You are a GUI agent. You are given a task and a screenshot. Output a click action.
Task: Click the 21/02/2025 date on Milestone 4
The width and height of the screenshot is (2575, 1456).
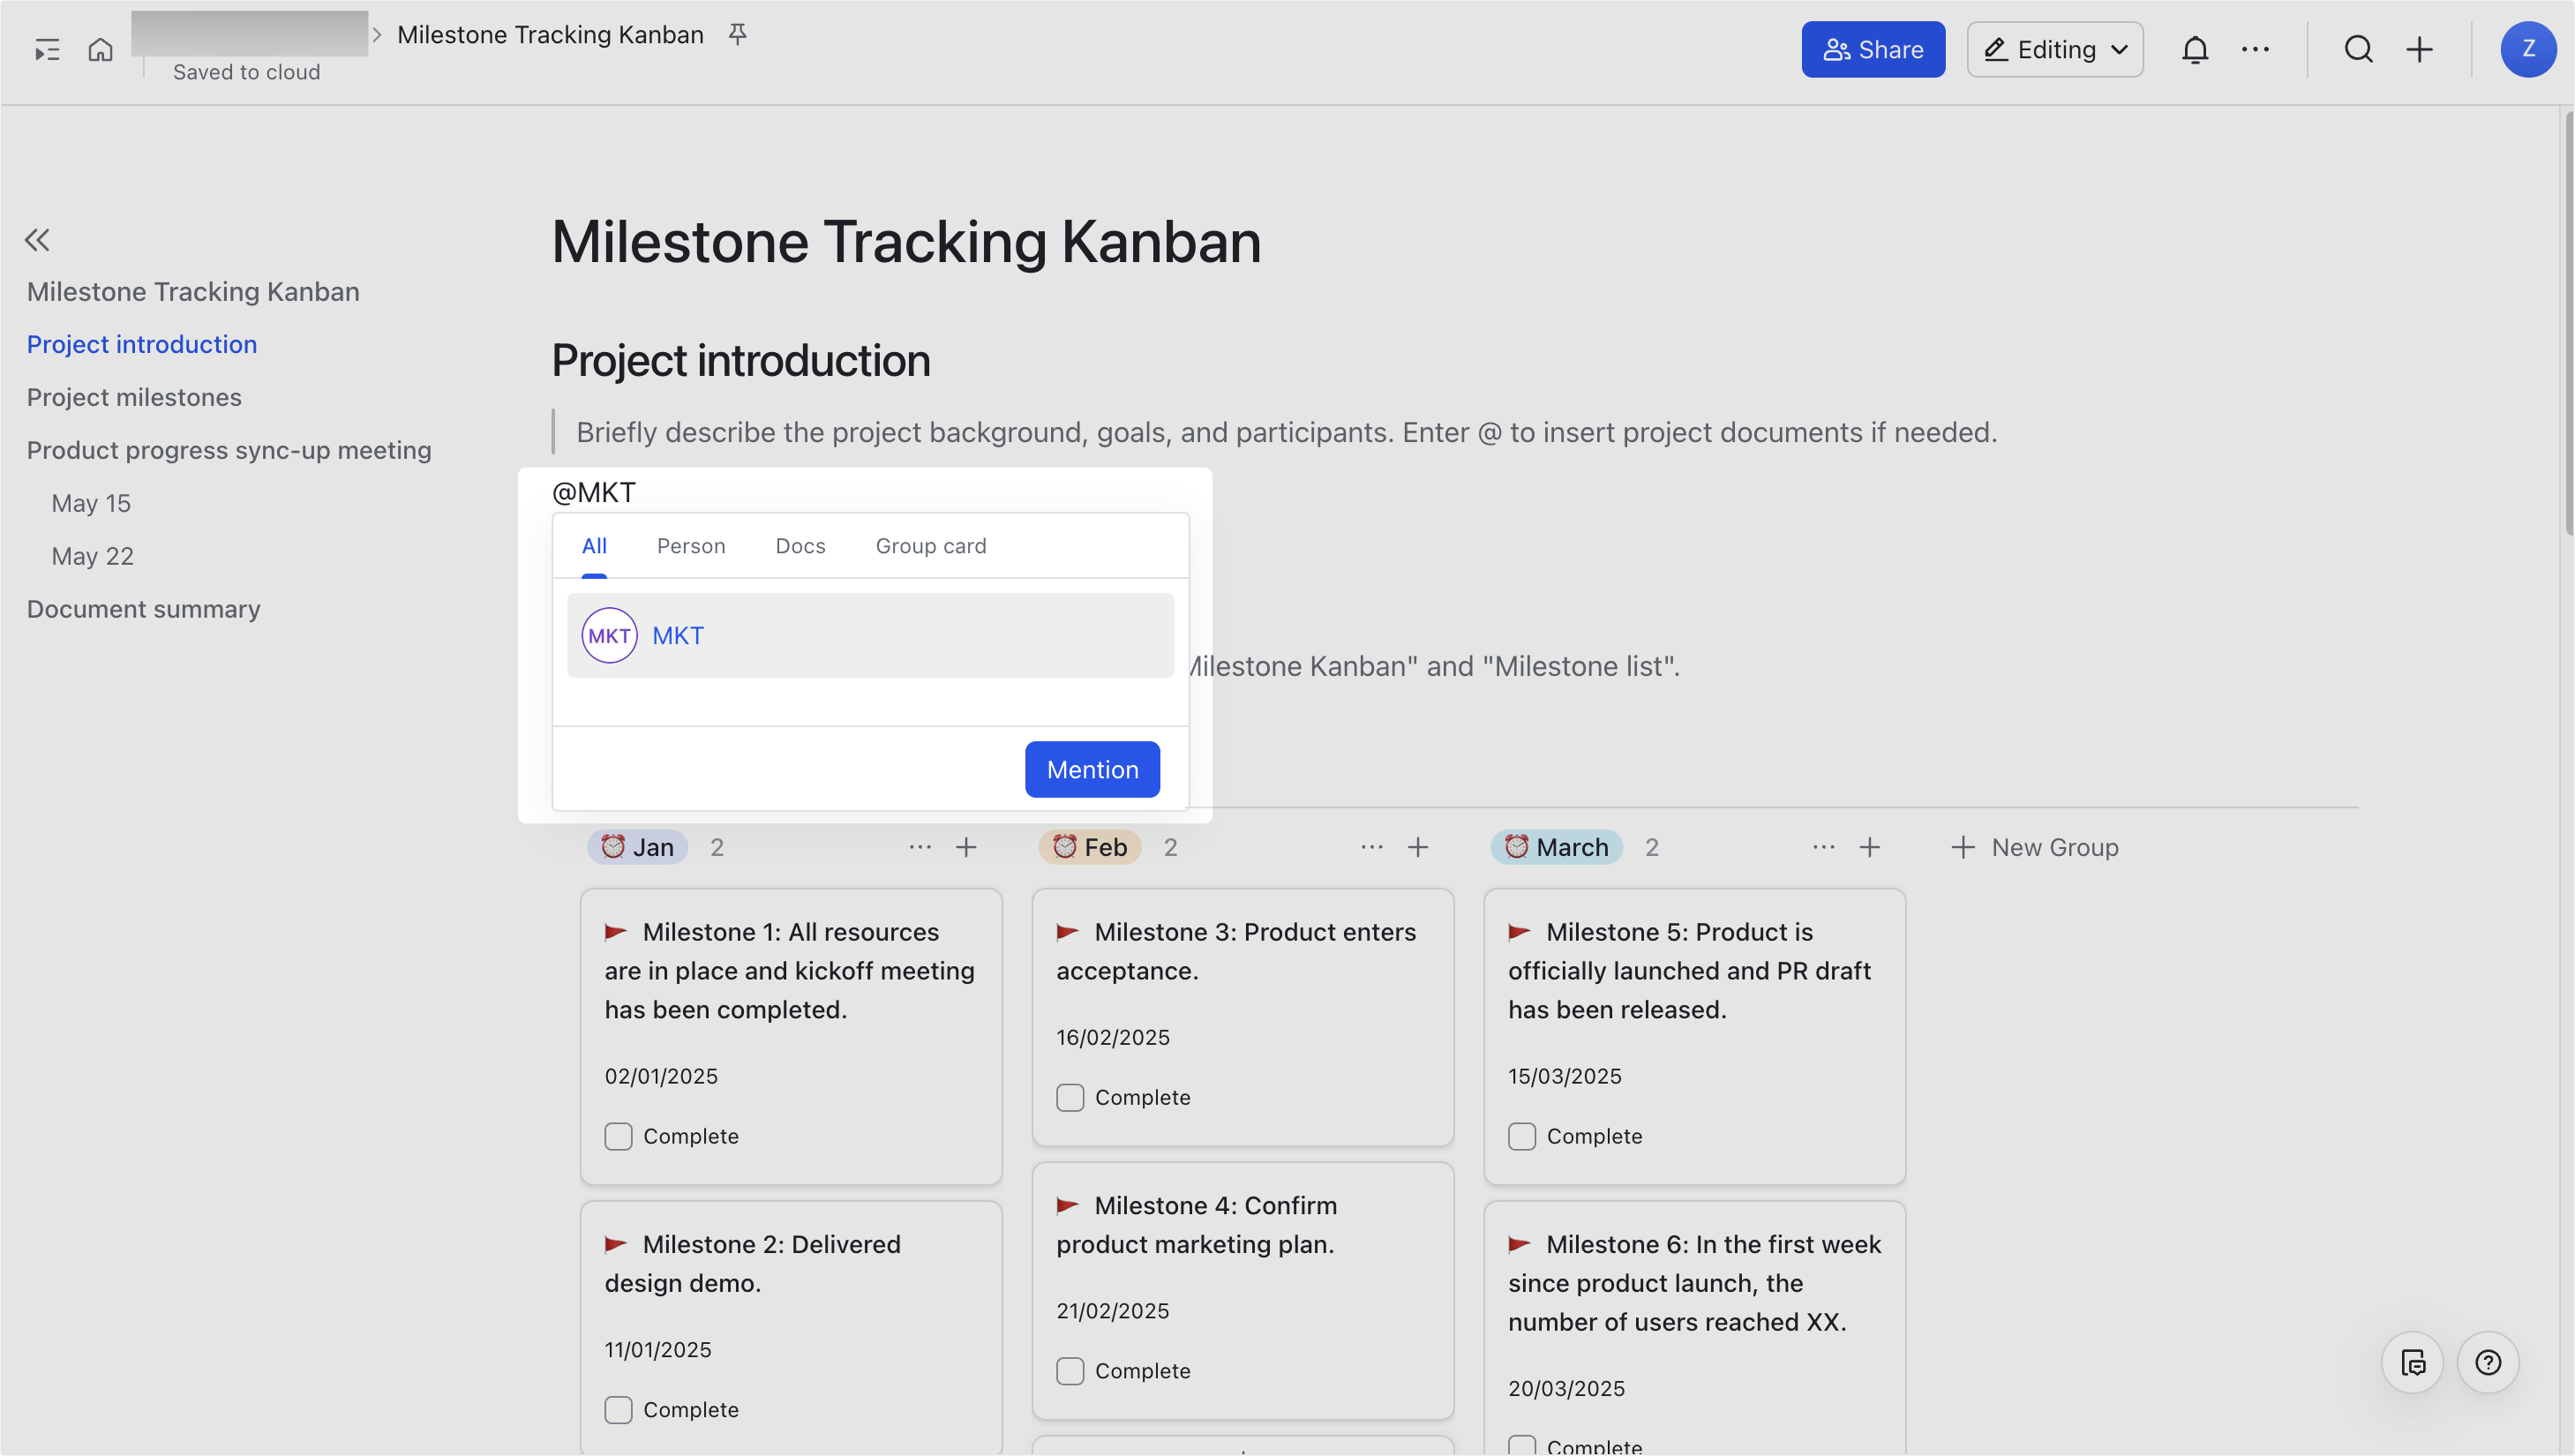tap(1113, 1310)
